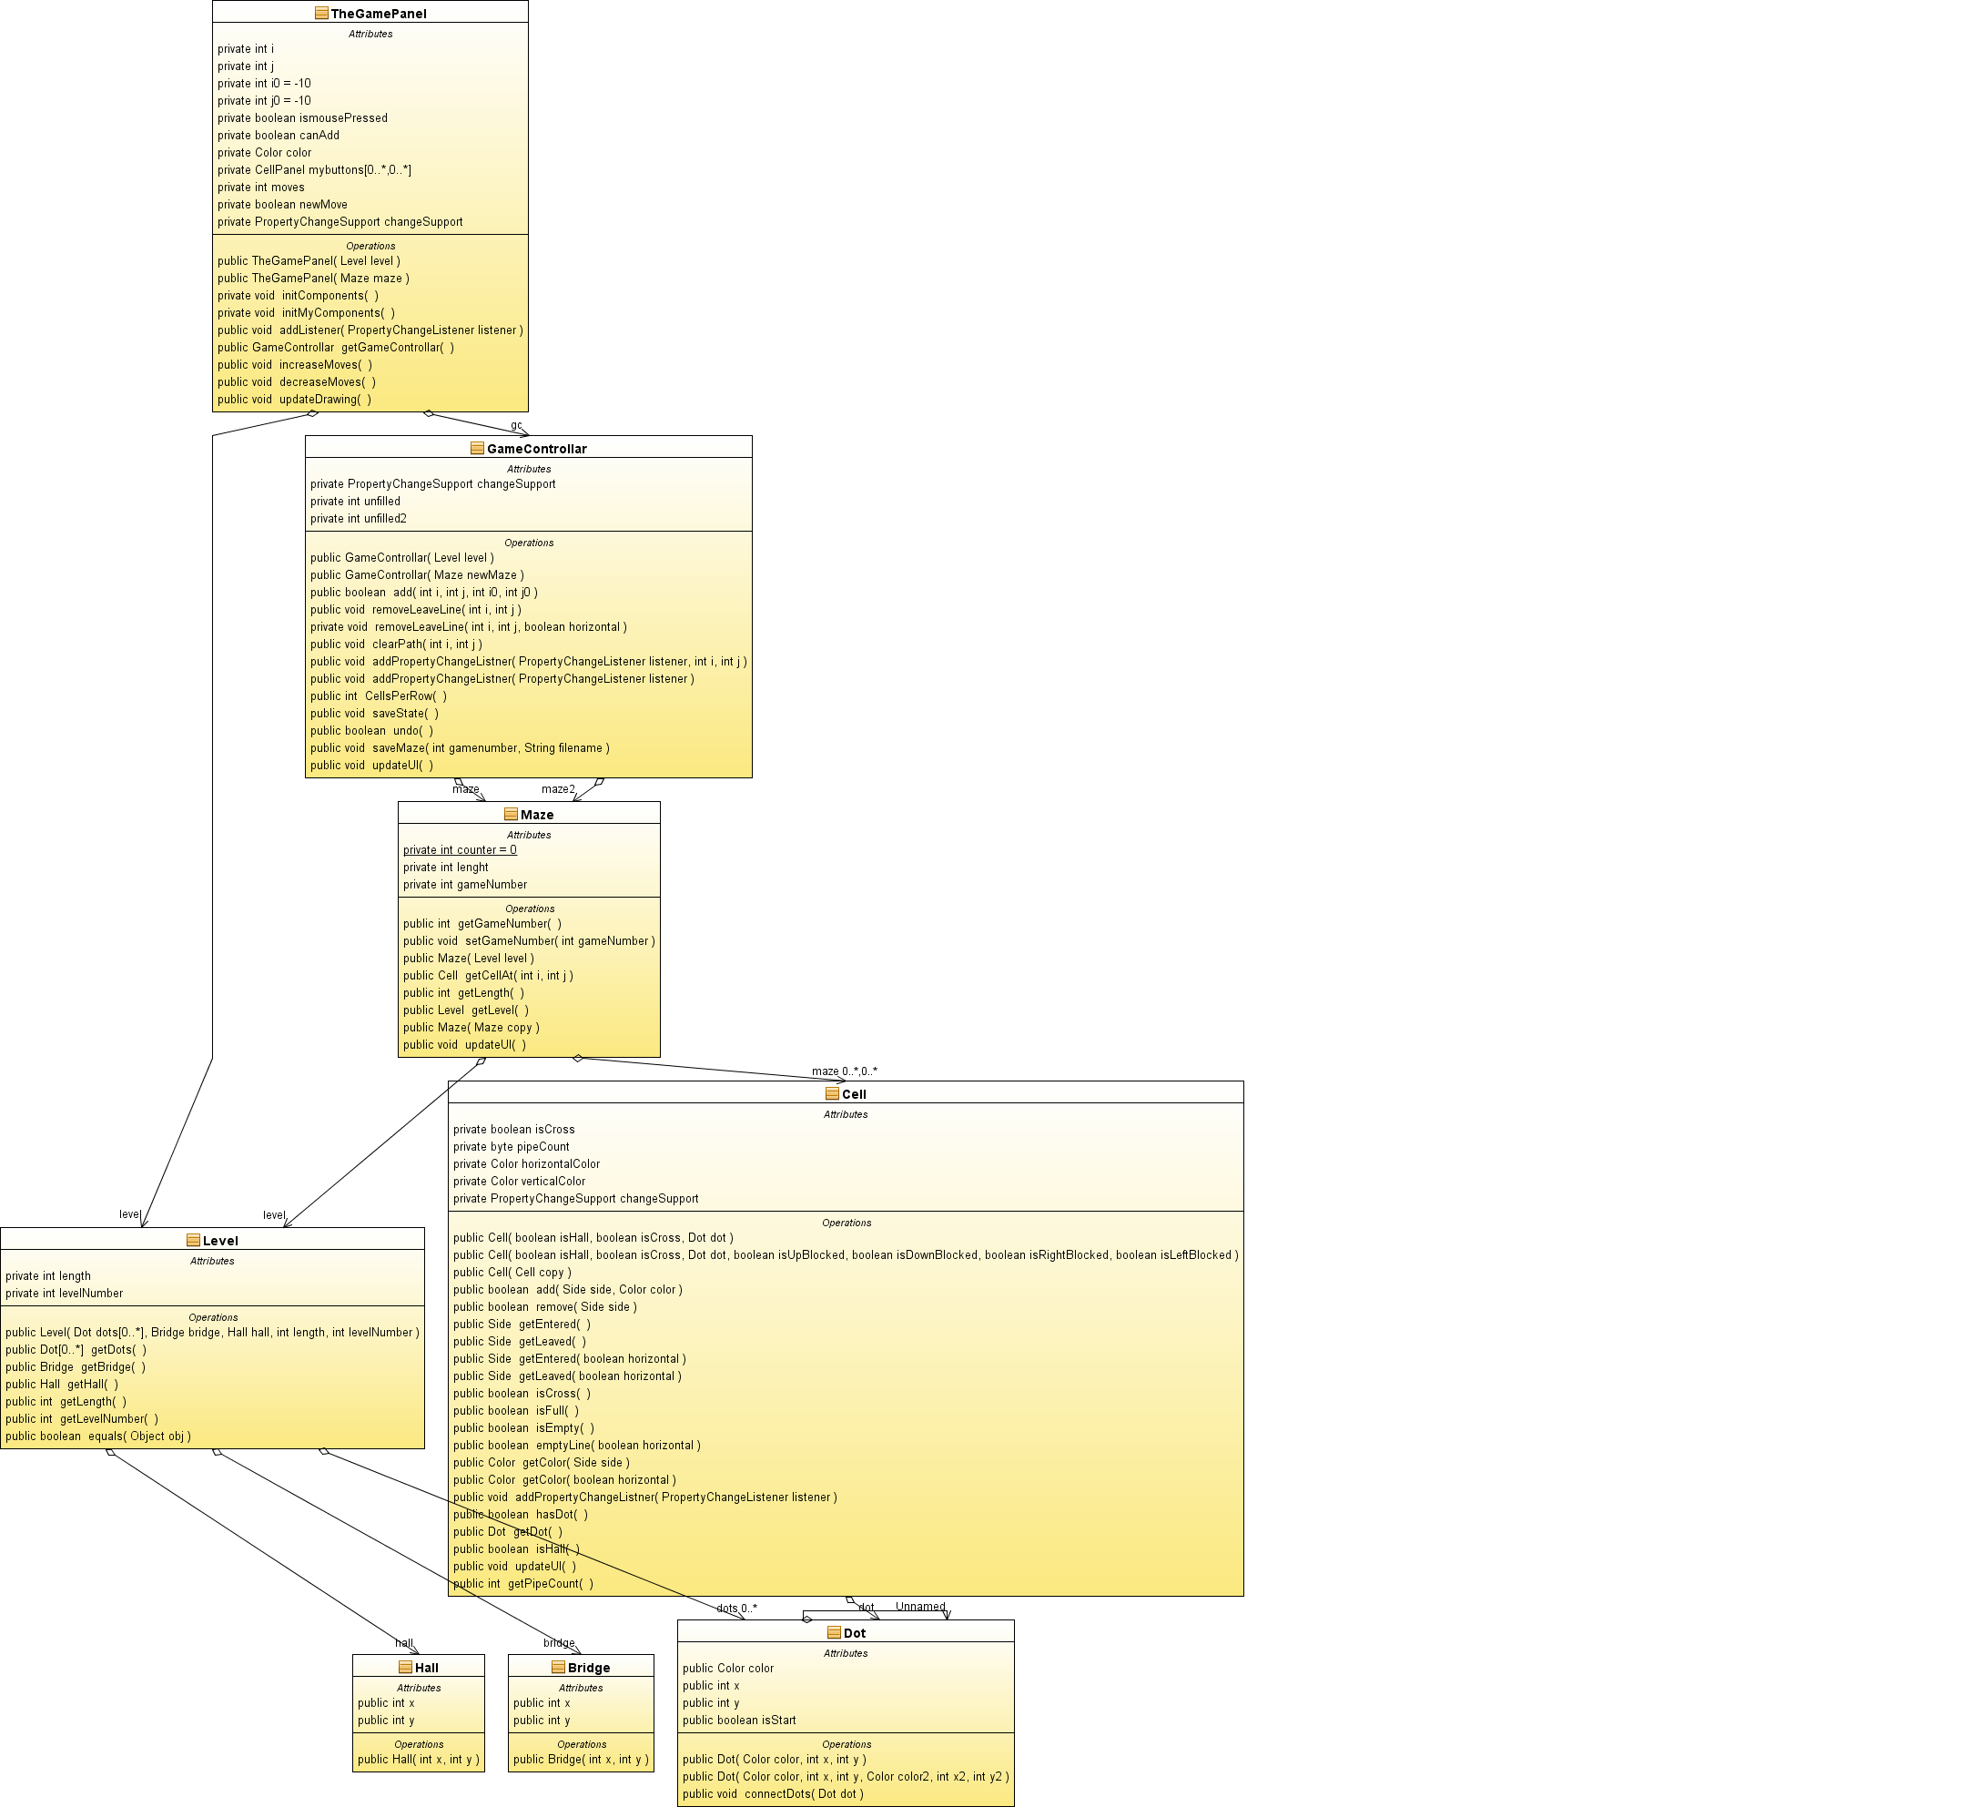Click the class icon beside GameControllar title
The width and height of the screenshot is (1967, 1807).
click(x=477, y=448)
